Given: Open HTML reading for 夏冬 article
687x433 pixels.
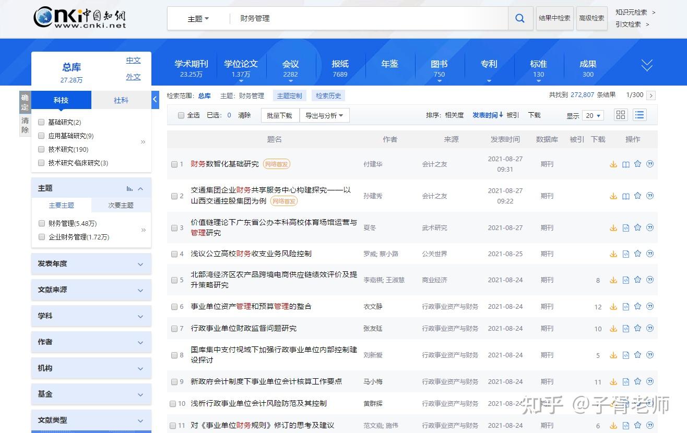Looking at the screenshot, I should tap(626, 228).
